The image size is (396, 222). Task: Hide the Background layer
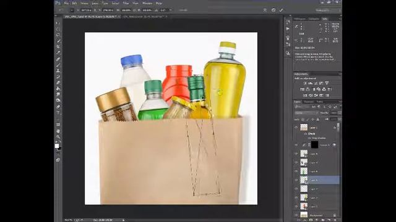(296, 215)
